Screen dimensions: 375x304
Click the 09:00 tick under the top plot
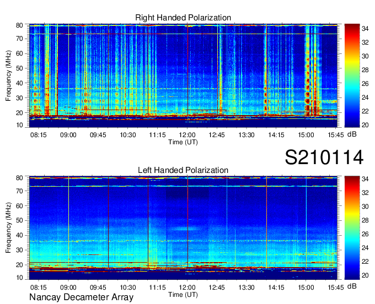[68, 135]
